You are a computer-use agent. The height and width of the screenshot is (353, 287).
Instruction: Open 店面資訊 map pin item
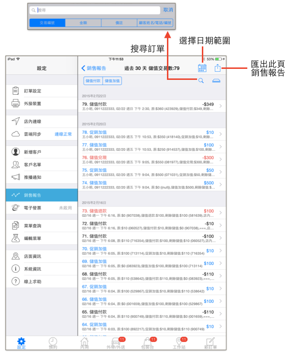tap(42, 256)
